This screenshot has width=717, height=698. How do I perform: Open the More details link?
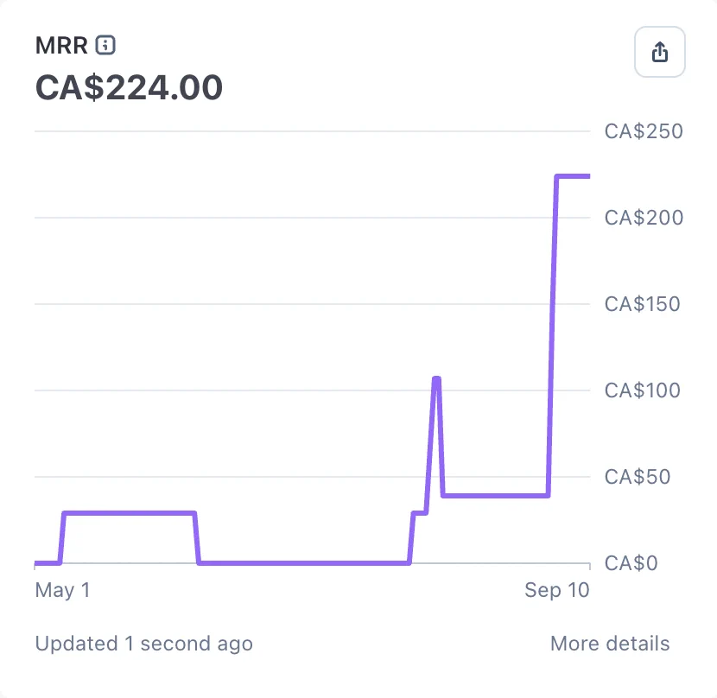click(x=610, y=643)
